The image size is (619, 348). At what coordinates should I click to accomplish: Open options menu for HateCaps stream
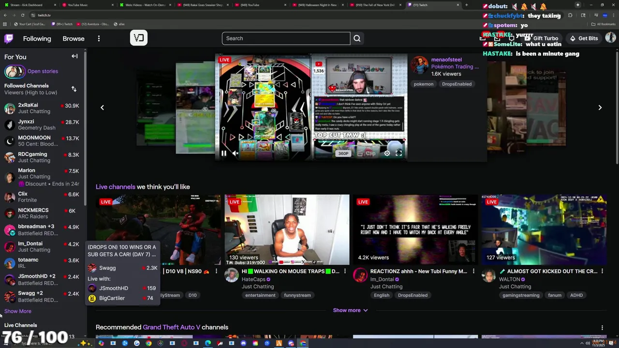pyautogui.click(x=345, y=272)
